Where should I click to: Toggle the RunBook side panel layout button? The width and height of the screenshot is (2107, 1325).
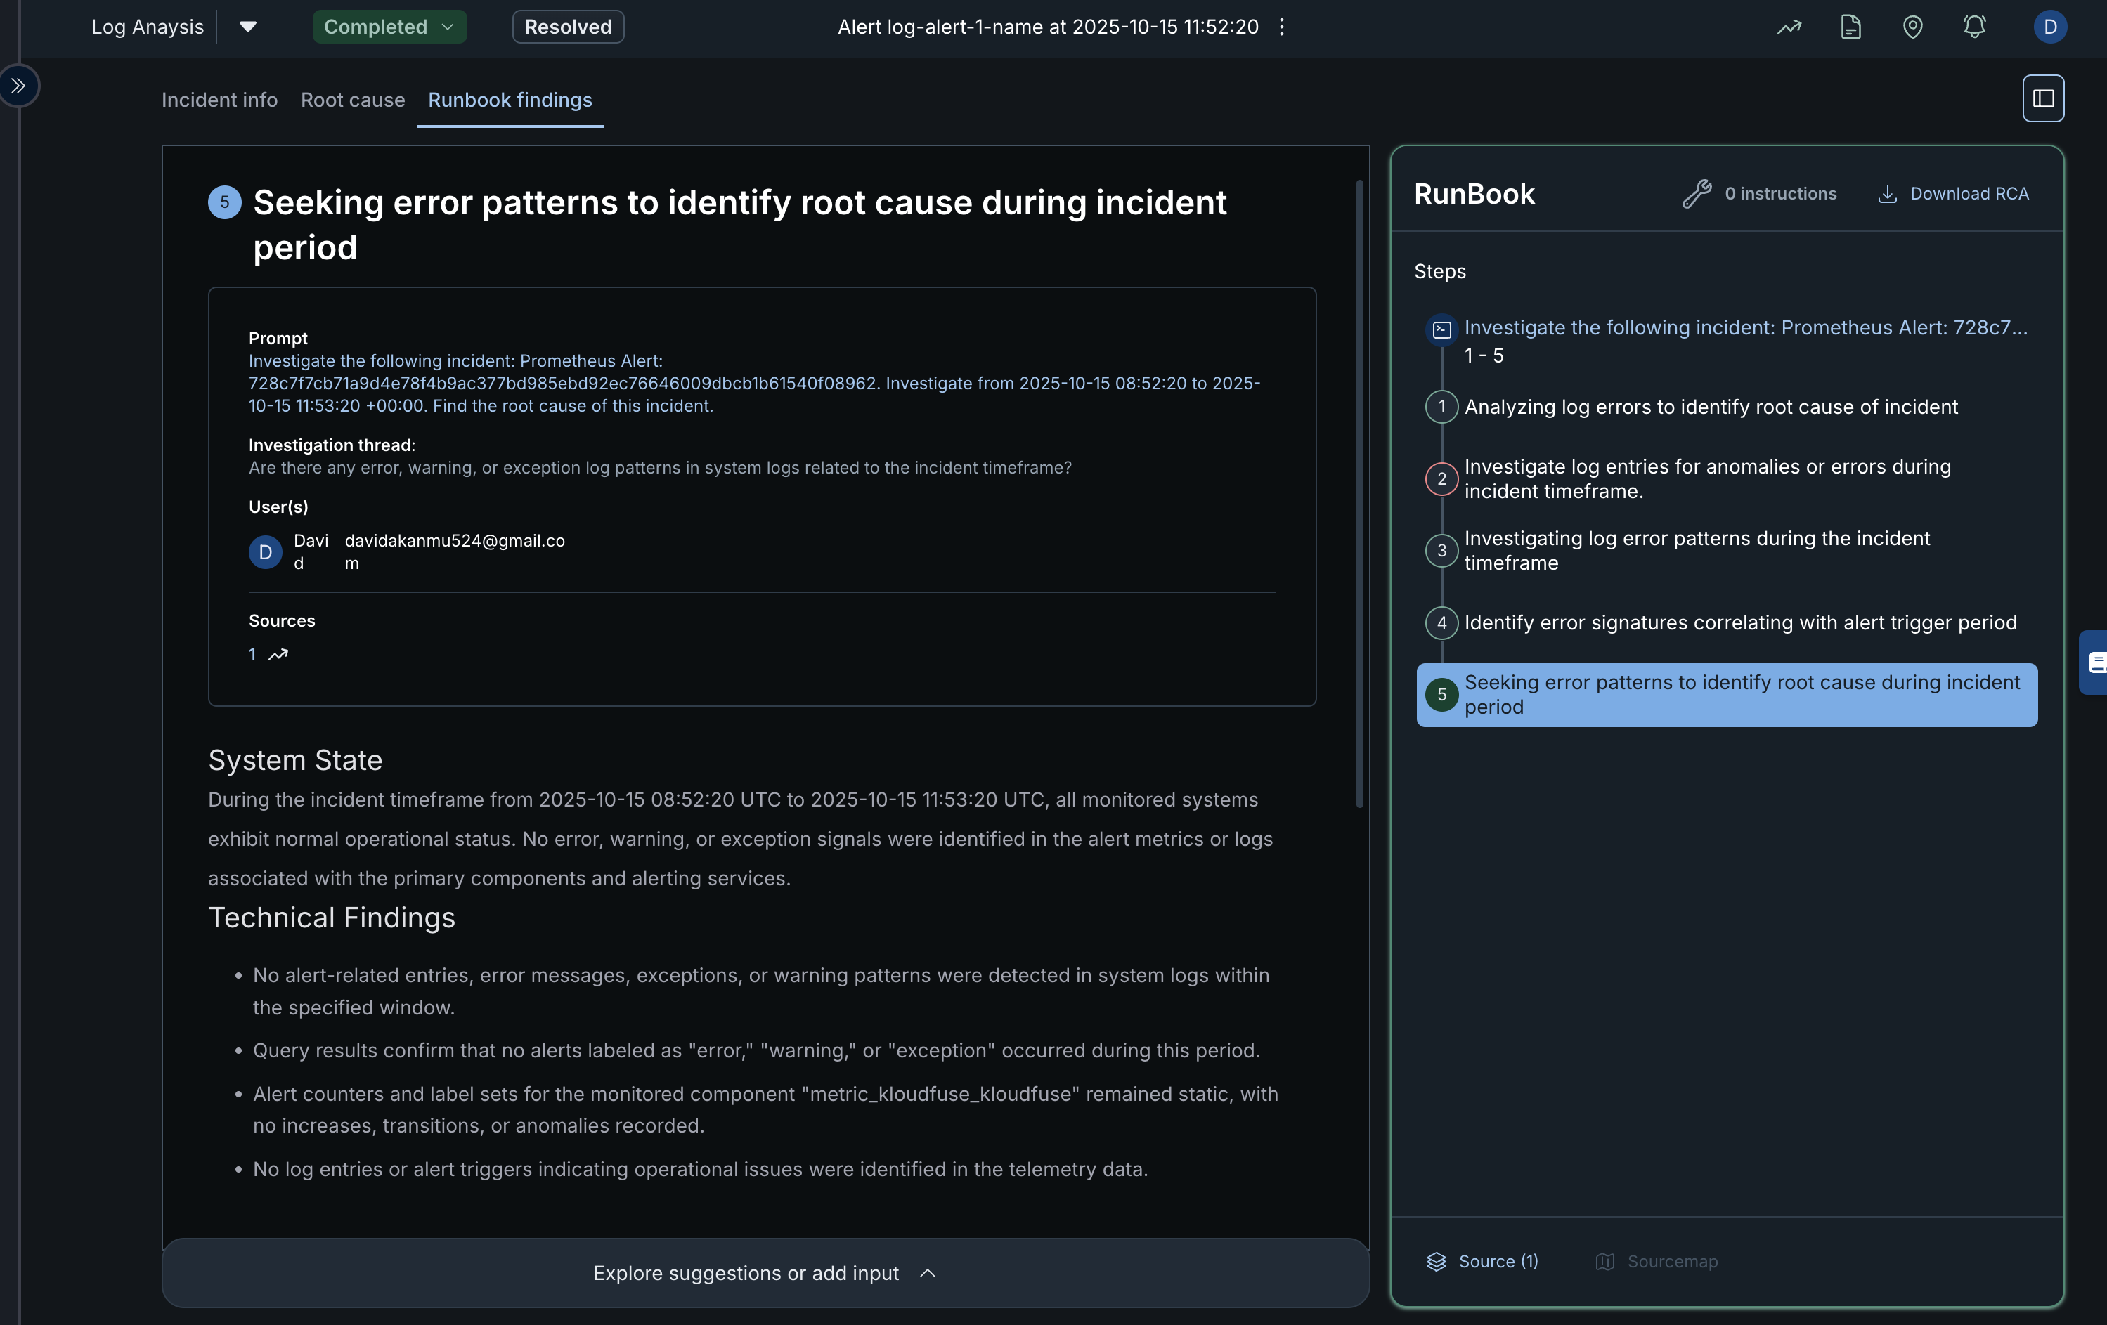click(2042, 99)
